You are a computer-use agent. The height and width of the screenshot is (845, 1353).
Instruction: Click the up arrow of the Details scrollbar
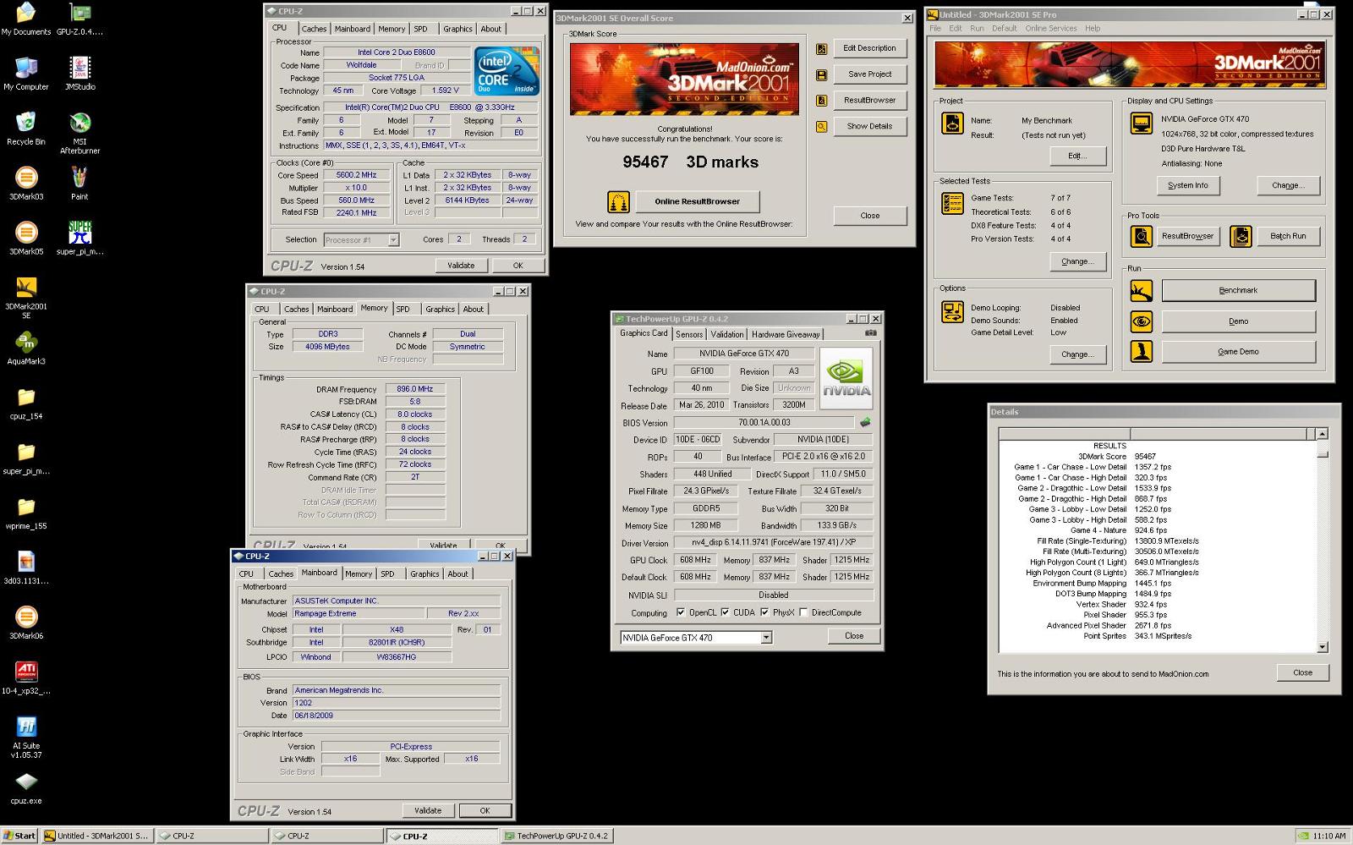tap(1323, 434)
